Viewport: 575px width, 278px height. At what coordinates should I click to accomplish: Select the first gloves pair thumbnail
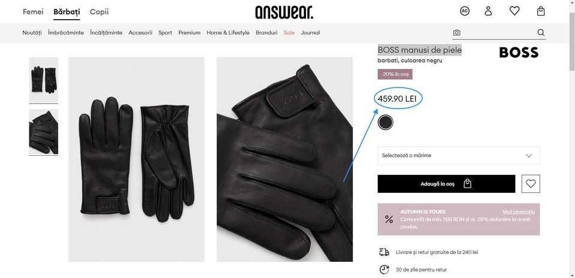click(x=44, y=80)
